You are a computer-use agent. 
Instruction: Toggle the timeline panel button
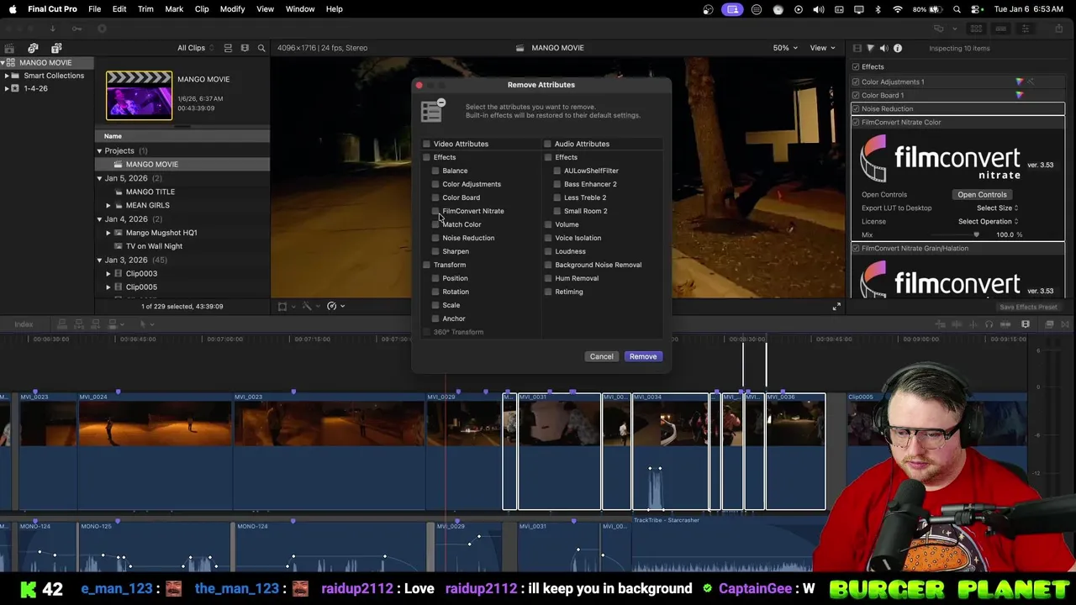(x=1000, y=29)
